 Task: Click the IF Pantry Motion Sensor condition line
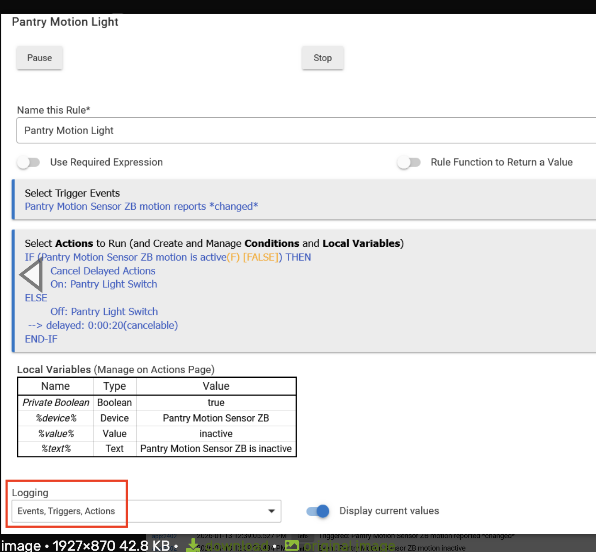[168, 257]
